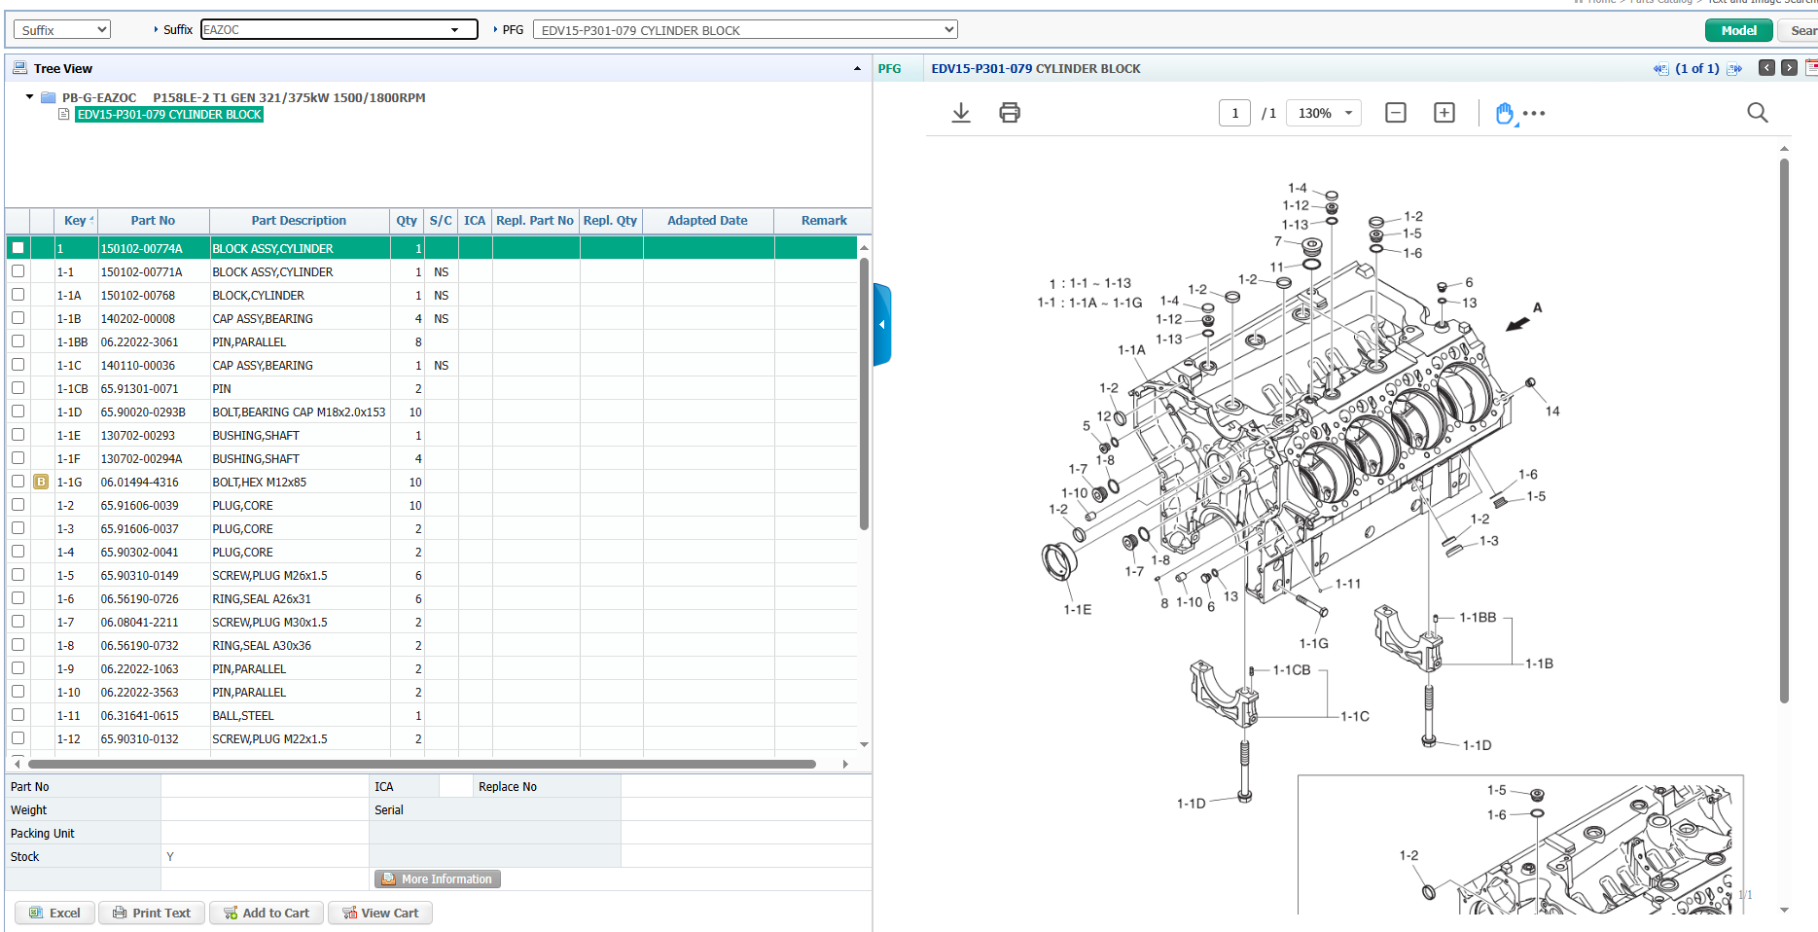Image resolution: width=1818 pixels, height=932 pixels.
Task: Download the cylinder block diagram
Action: click(x=961, y=113)
